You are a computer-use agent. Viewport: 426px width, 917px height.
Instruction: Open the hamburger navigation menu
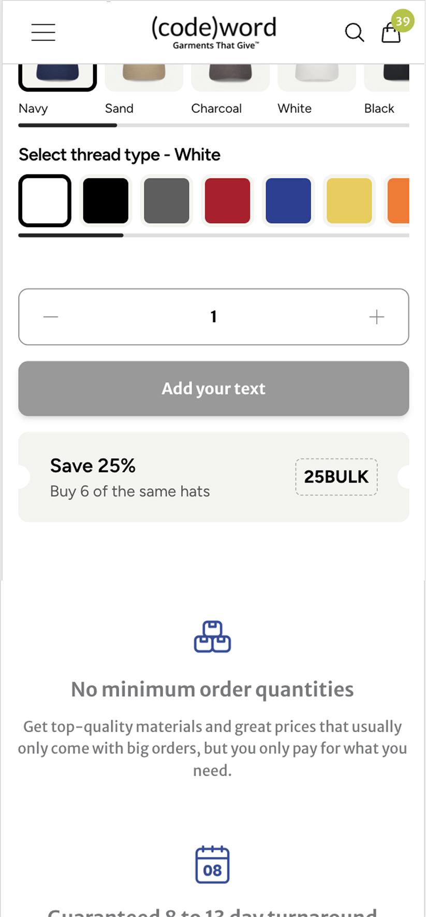pos(43,32)
